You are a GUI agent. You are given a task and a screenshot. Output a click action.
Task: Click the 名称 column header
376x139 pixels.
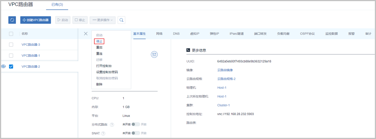point(25,34)
